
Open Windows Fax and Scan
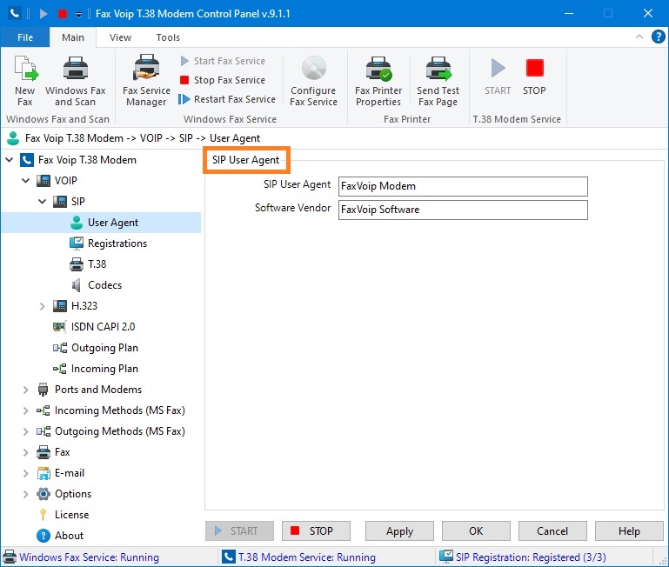[75, 81]
